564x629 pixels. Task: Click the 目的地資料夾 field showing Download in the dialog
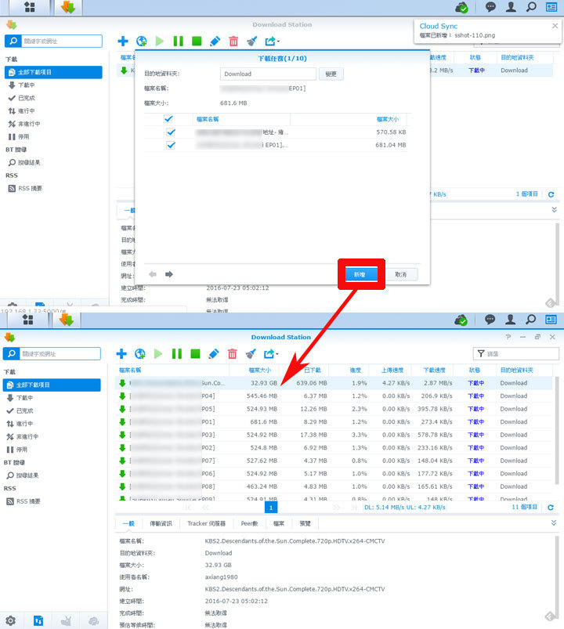[x=268, y=74]
